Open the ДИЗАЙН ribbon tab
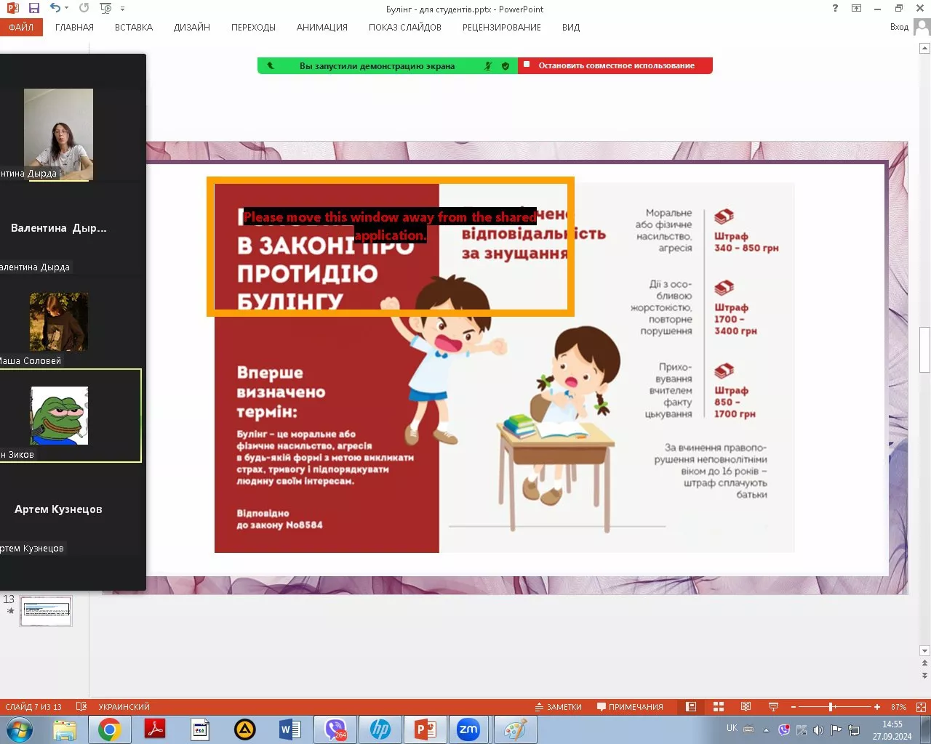 [192, 27]
